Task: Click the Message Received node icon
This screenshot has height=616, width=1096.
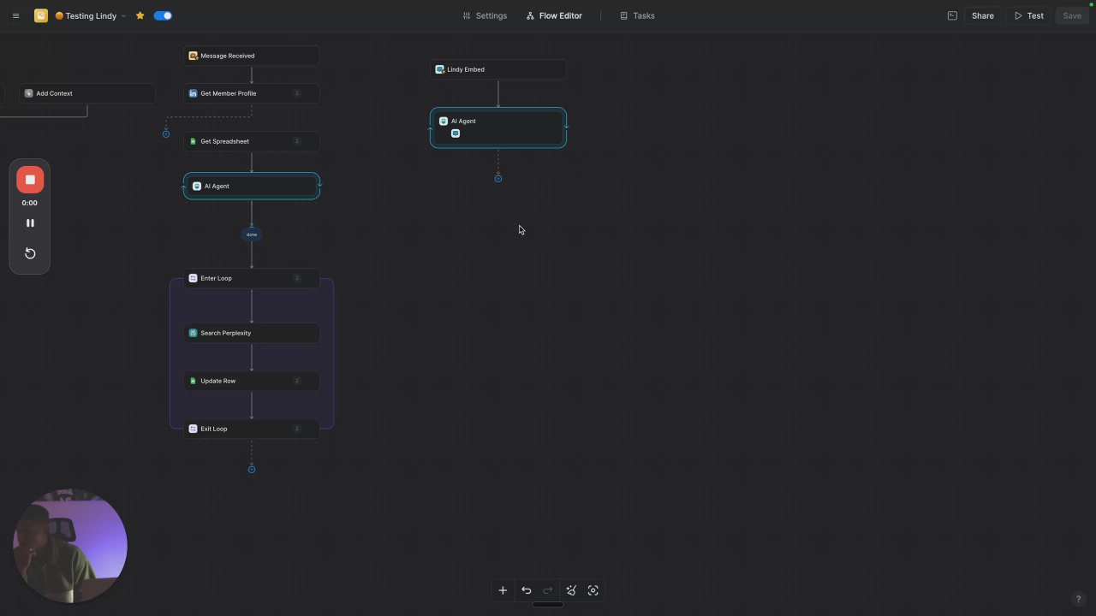Action: [193, 56]
